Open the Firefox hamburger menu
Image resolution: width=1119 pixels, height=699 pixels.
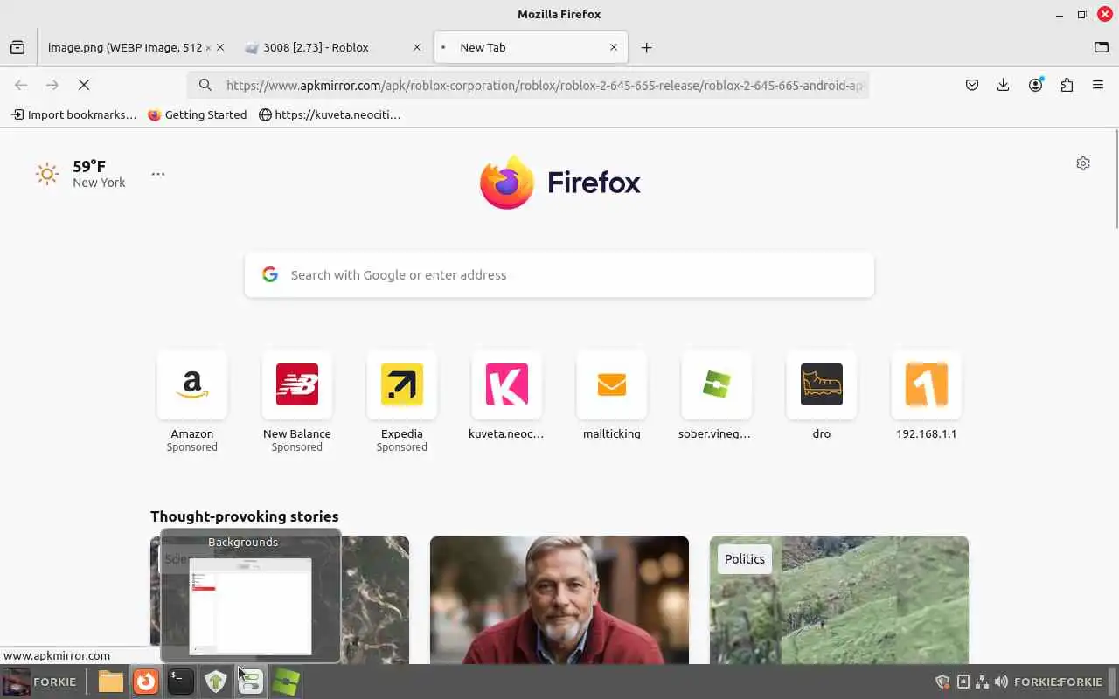coord(1098,85)
